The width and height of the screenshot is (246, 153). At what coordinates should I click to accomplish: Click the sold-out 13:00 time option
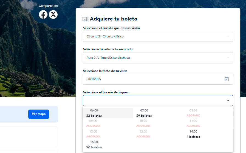pos(143,134)
